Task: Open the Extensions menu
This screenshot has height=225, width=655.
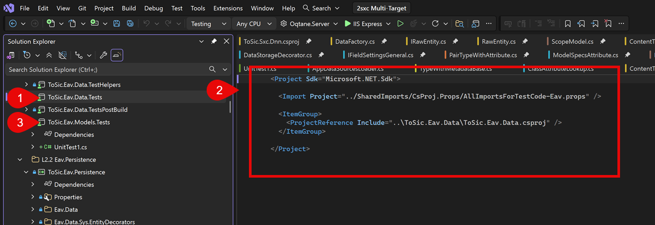Action: pos(228,8)
